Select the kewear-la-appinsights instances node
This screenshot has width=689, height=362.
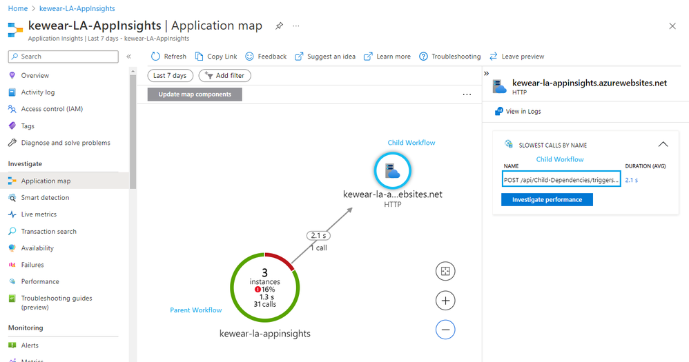click(x=265, y=288)
